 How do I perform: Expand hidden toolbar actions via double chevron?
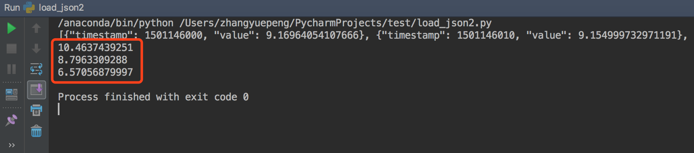click(12, 145)
